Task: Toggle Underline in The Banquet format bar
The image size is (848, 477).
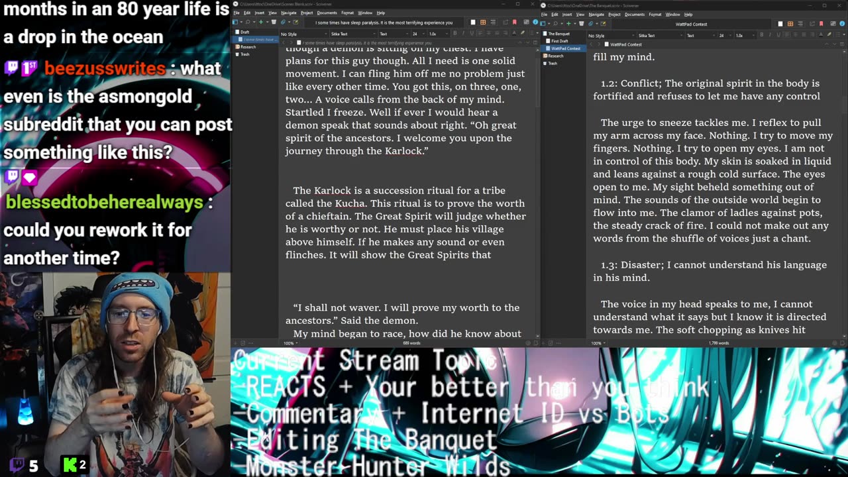Action: 778,35
